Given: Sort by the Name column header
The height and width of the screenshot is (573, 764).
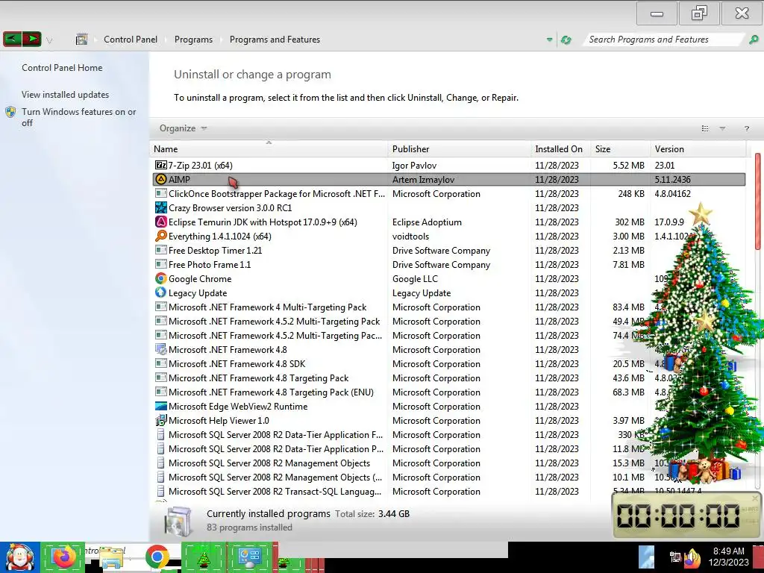Looking at the screenshot, I should [x=269, y=148].
